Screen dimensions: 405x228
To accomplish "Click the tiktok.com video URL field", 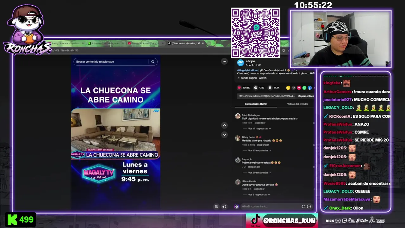I will [266, 96].
